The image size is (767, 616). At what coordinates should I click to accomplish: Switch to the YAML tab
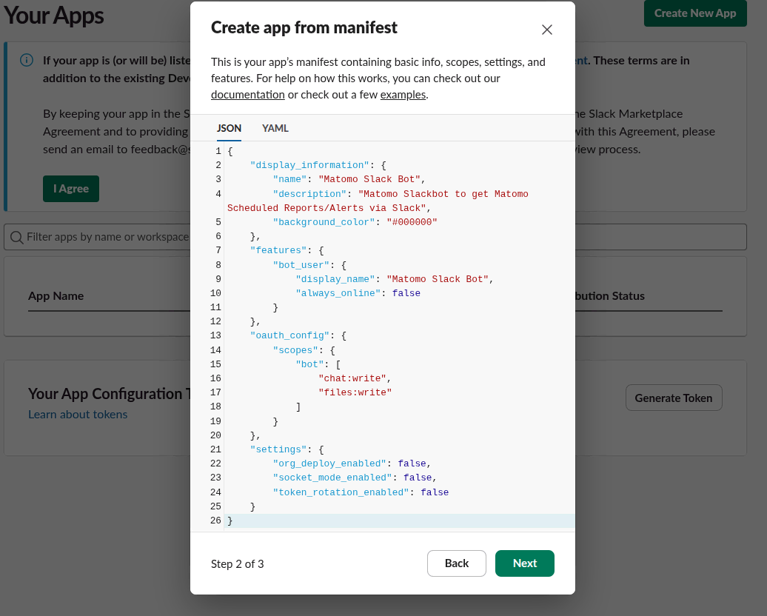point(275,128)
